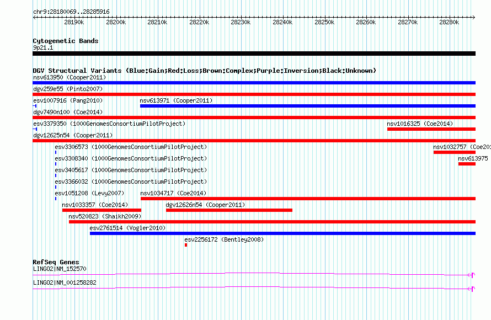
Task: Click the nsv1016325 (Coe2014) label
Action: [420, 124]
